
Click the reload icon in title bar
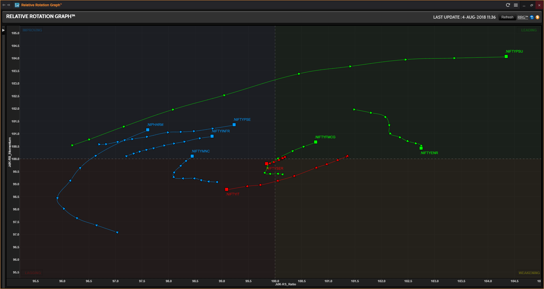click(x=508, y=5)
